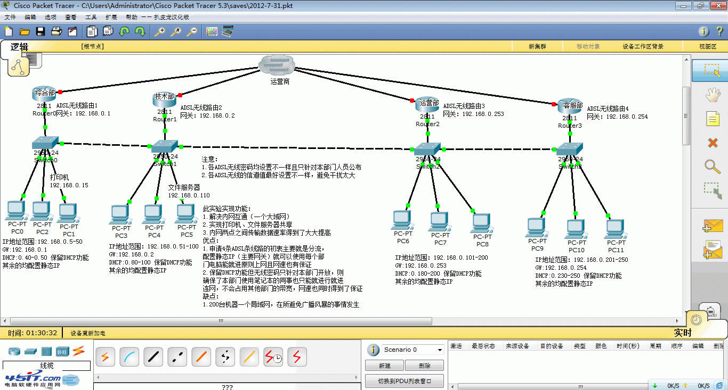Viewport: 728px width, 390px height.
Task: Click the scenario info icon
Action: (374, 350)
